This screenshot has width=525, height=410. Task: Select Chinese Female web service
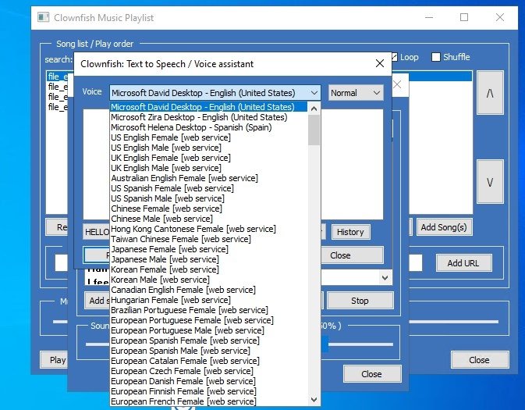point(208,209)
